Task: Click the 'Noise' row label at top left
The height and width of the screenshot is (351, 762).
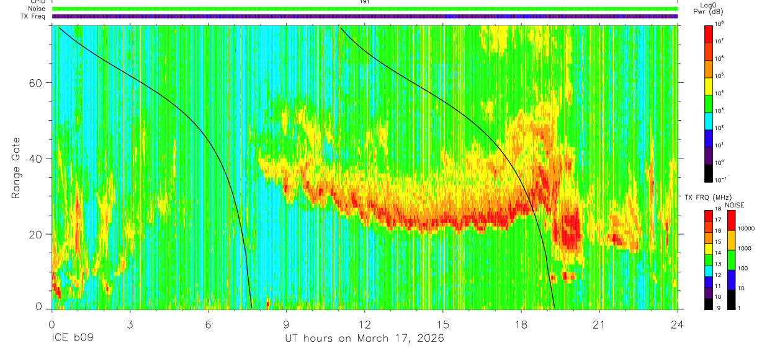Action: [x=38, y=9]
